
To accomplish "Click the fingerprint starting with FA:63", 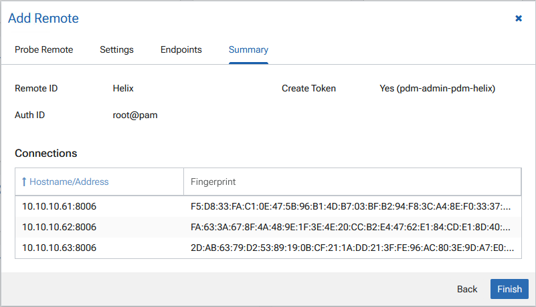I will (351, 228).
